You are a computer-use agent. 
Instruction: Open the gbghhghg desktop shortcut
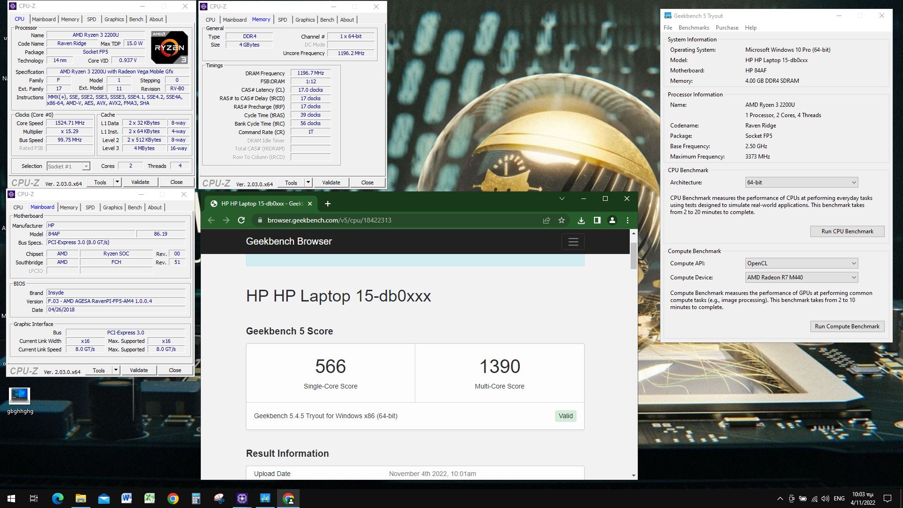pos(20,401)
